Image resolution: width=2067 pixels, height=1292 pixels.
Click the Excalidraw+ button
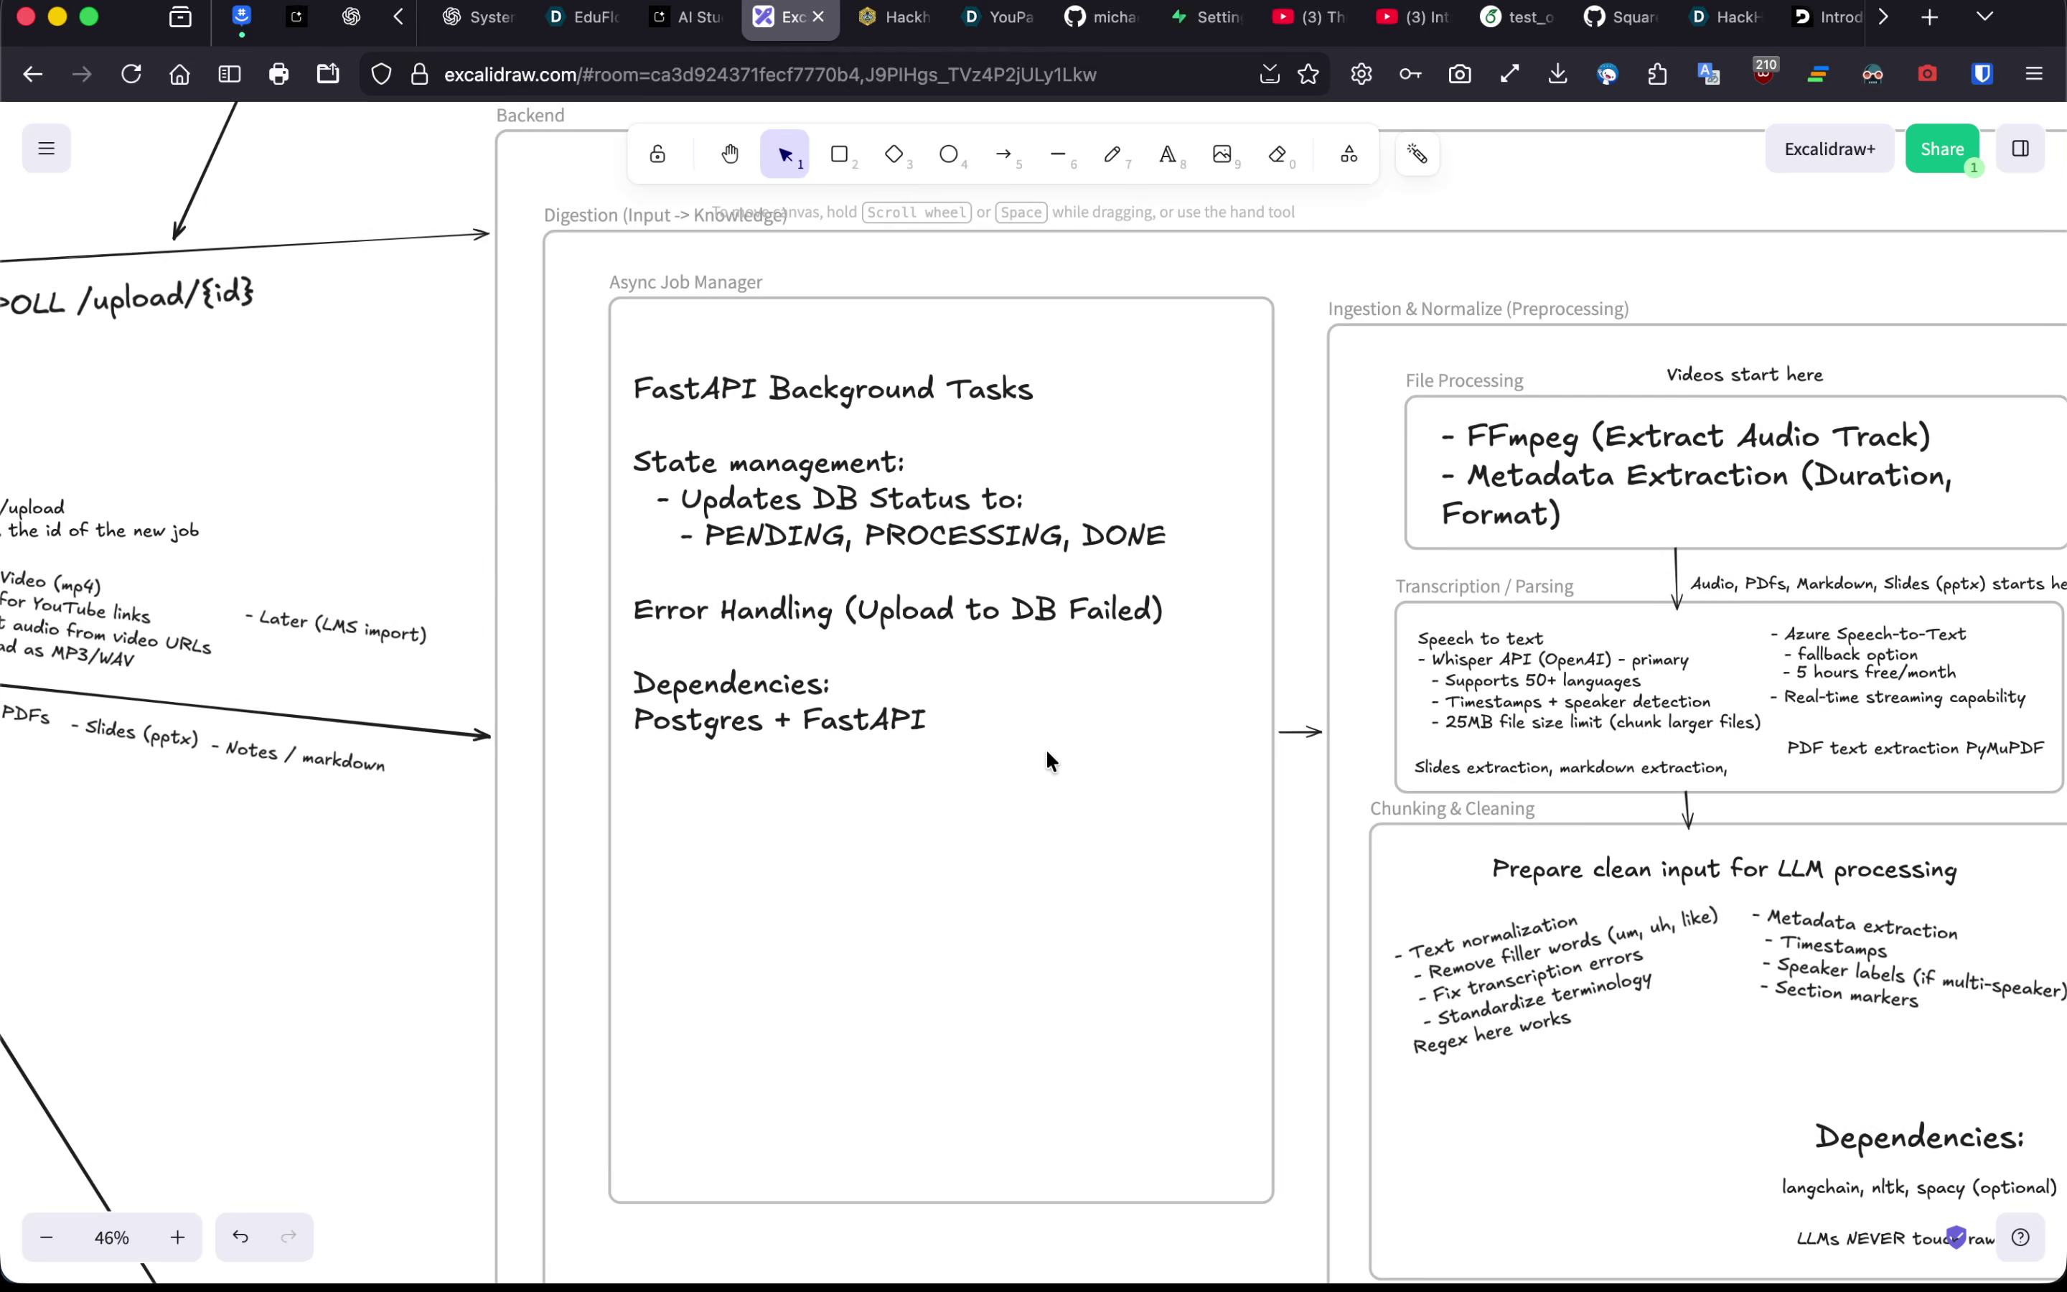click(x=1829, y=149)
